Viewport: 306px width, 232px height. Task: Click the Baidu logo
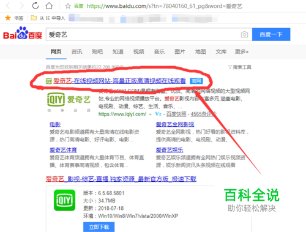click(x=23, y=33)
